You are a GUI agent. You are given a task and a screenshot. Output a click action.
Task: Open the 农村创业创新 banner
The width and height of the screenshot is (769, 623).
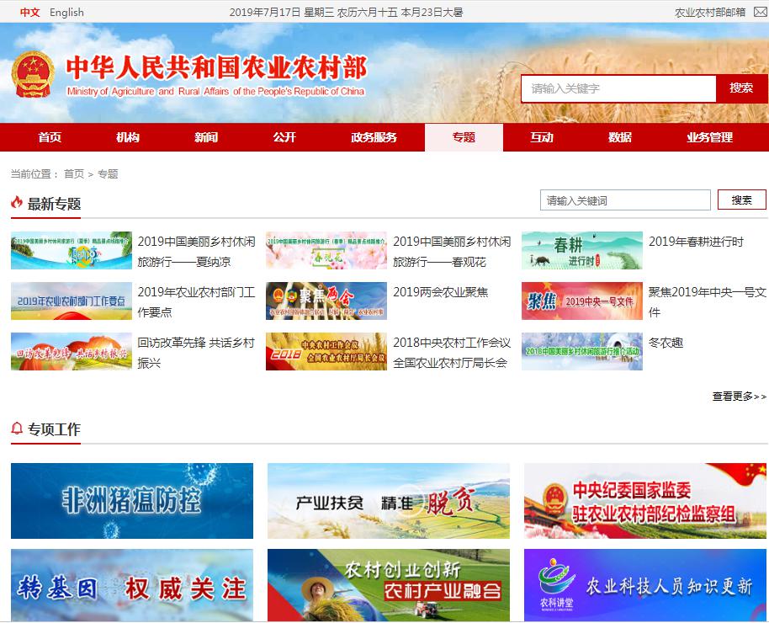click(x=389, y=585)
